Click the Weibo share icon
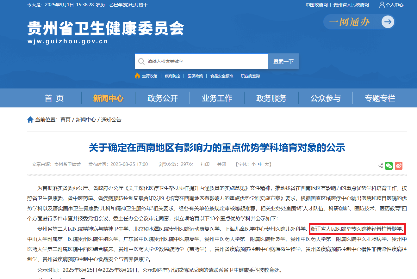 399,166
